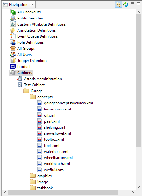Select the Custom Attribute Definitions gear icon
This screenshot has width=142, height=196.
pyautogui.click(x=13, y=24)
